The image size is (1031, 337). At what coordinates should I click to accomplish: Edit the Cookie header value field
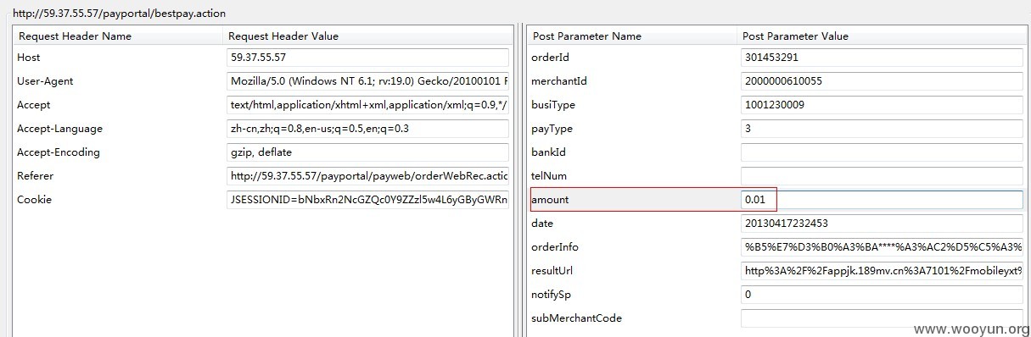click(367, 200)
